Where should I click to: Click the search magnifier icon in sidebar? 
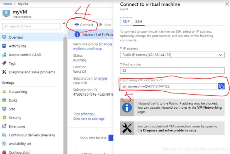pos(6,26)
